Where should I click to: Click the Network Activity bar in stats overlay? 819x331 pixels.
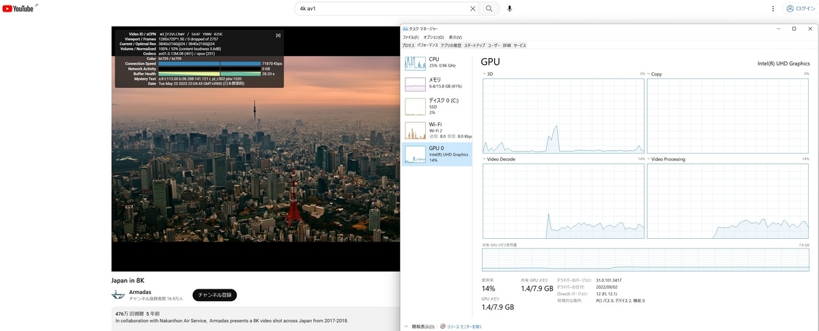pos(210,69)
